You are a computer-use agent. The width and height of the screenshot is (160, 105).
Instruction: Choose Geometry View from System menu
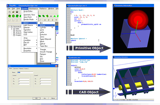pyautogui.click(x=29, y=15)
